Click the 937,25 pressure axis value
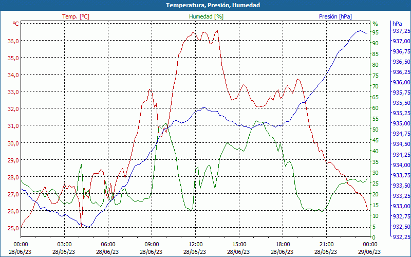411x257 pixels. pos(401,31)
